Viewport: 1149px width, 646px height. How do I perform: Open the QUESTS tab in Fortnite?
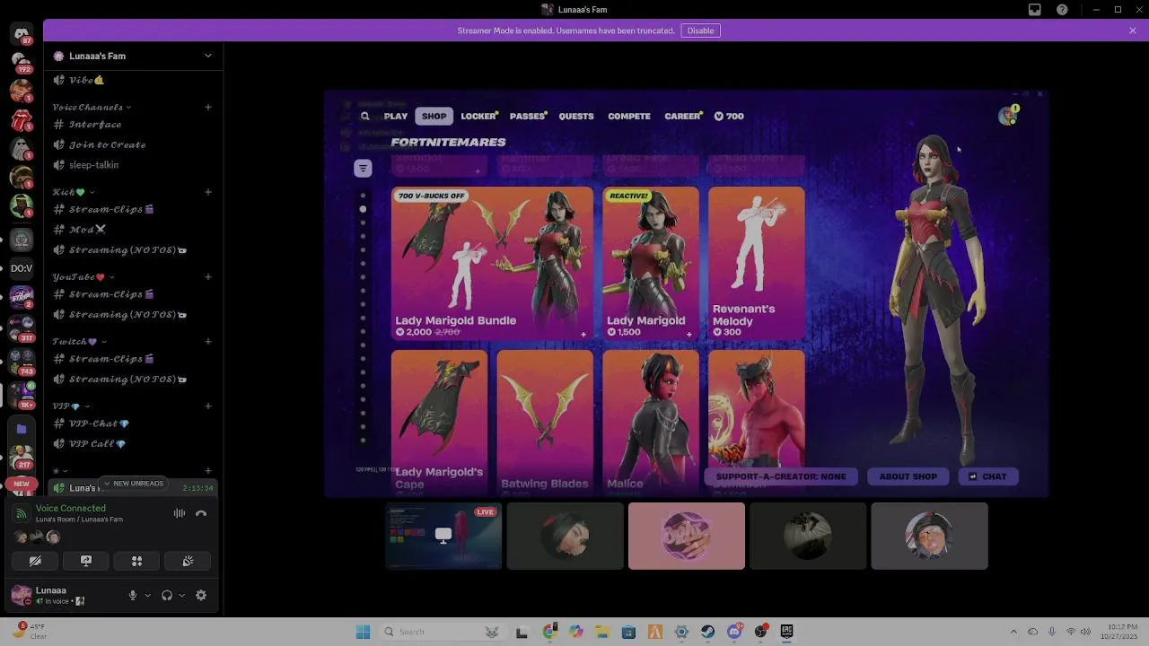(x=576, y=116)
